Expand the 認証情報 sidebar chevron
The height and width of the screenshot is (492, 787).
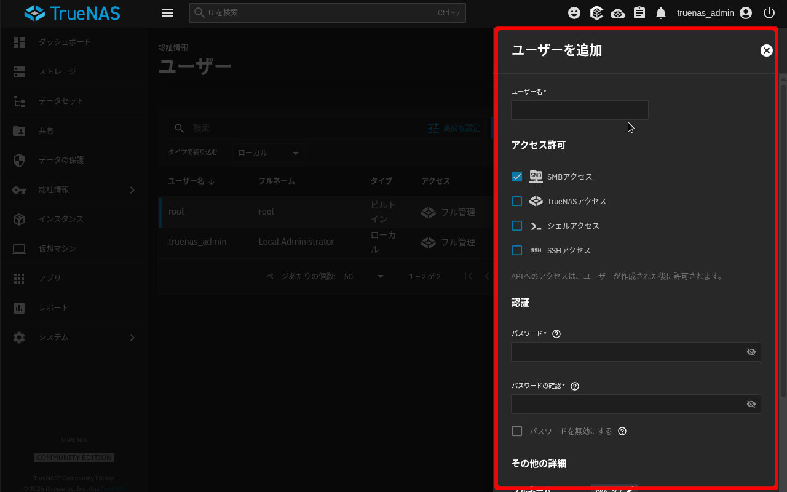[x=132, y=190]
